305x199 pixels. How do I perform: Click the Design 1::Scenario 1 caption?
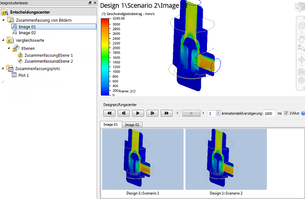click(x=143, y=193)
